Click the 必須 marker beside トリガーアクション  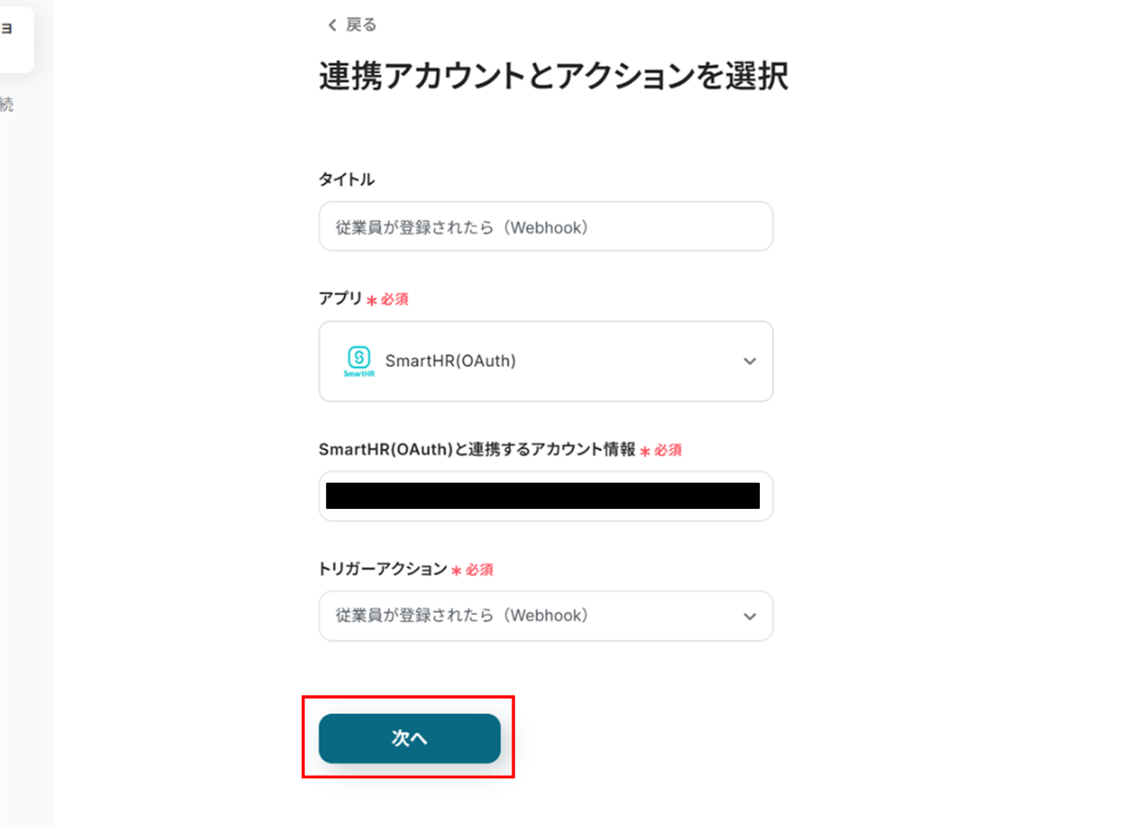(x=478, y=570)
